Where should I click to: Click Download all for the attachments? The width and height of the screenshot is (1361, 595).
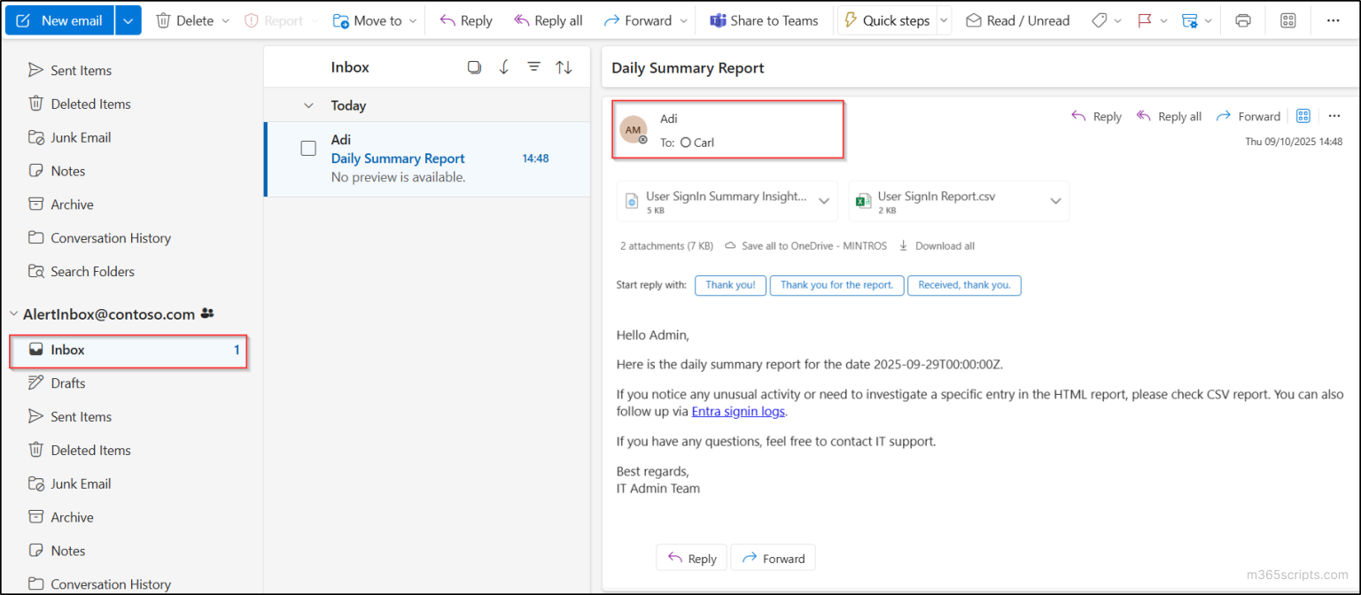click(944, 245)
